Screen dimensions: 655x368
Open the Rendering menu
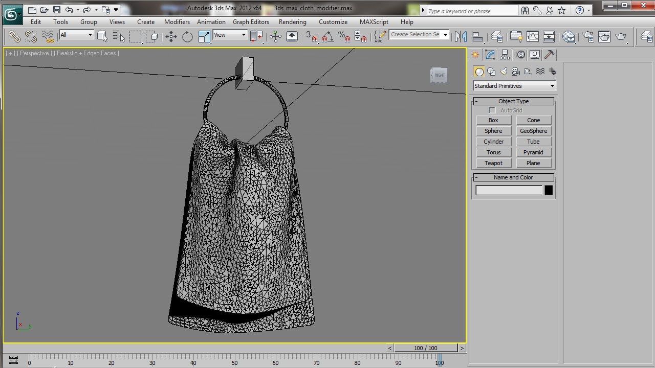point(292,22)
